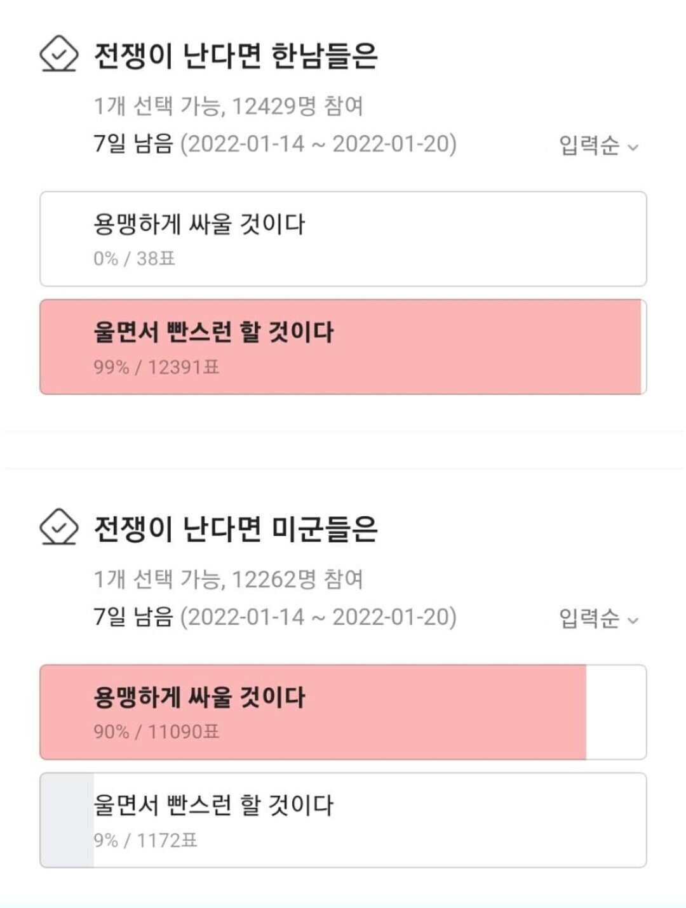Select the 99% '울면서 빤스런 할 것이다' option

pos(343,347)
